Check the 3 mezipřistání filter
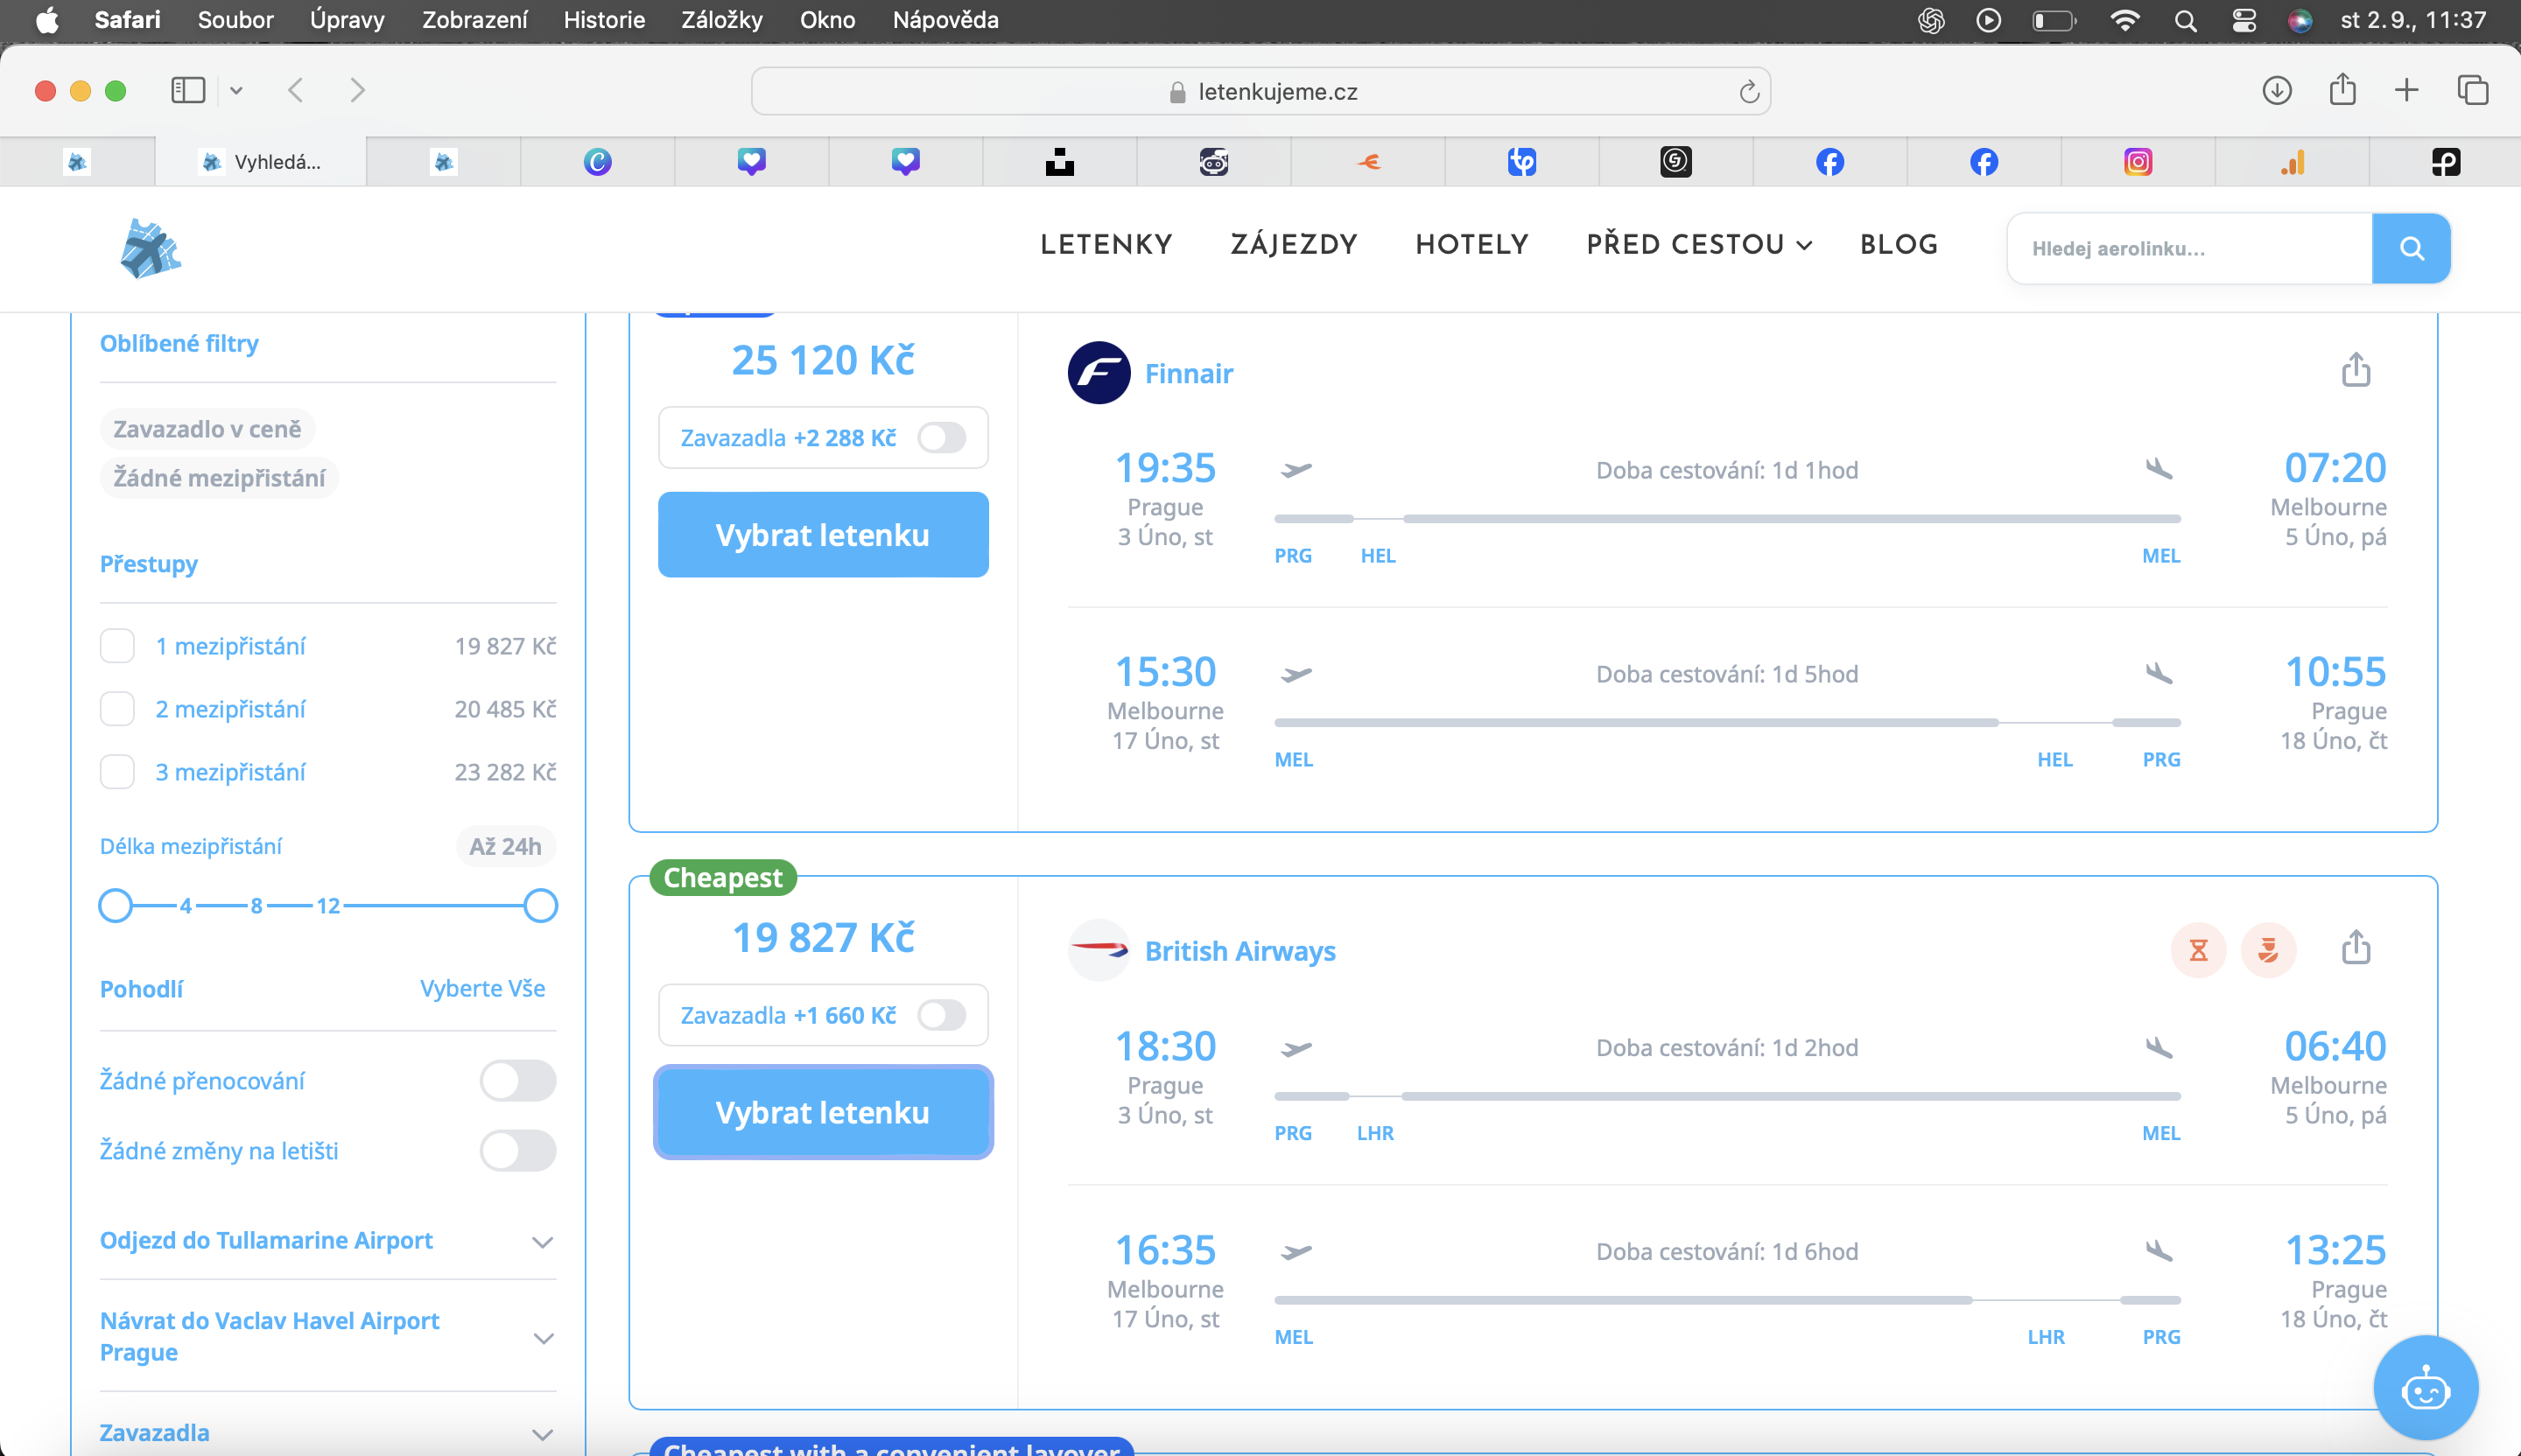This screenshot has width=2521, height=1456. click(x=117, y=772)
